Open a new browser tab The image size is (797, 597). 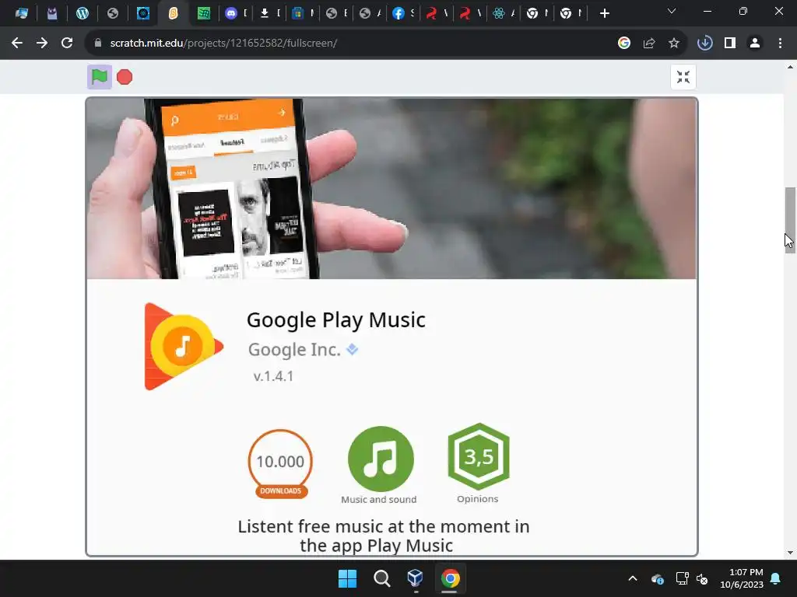[604, 13]
